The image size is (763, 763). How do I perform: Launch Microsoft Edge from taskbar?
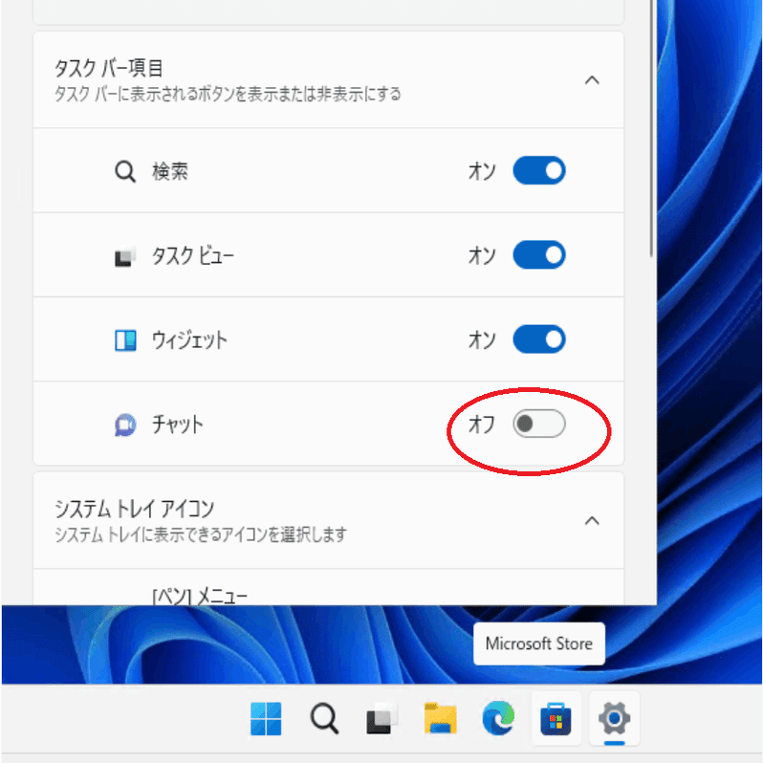498,719
